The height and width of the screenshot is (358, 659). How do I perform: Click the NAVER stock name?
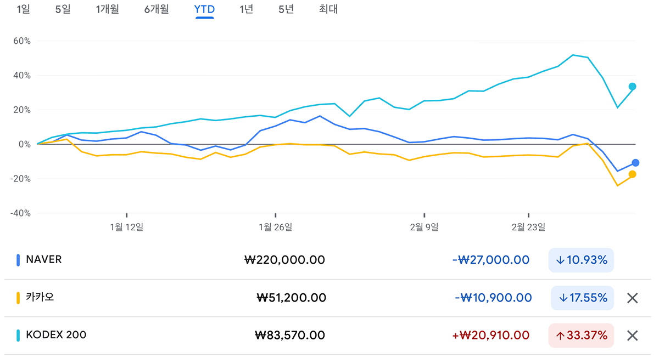pyautogui.click(x=44, y=259)
